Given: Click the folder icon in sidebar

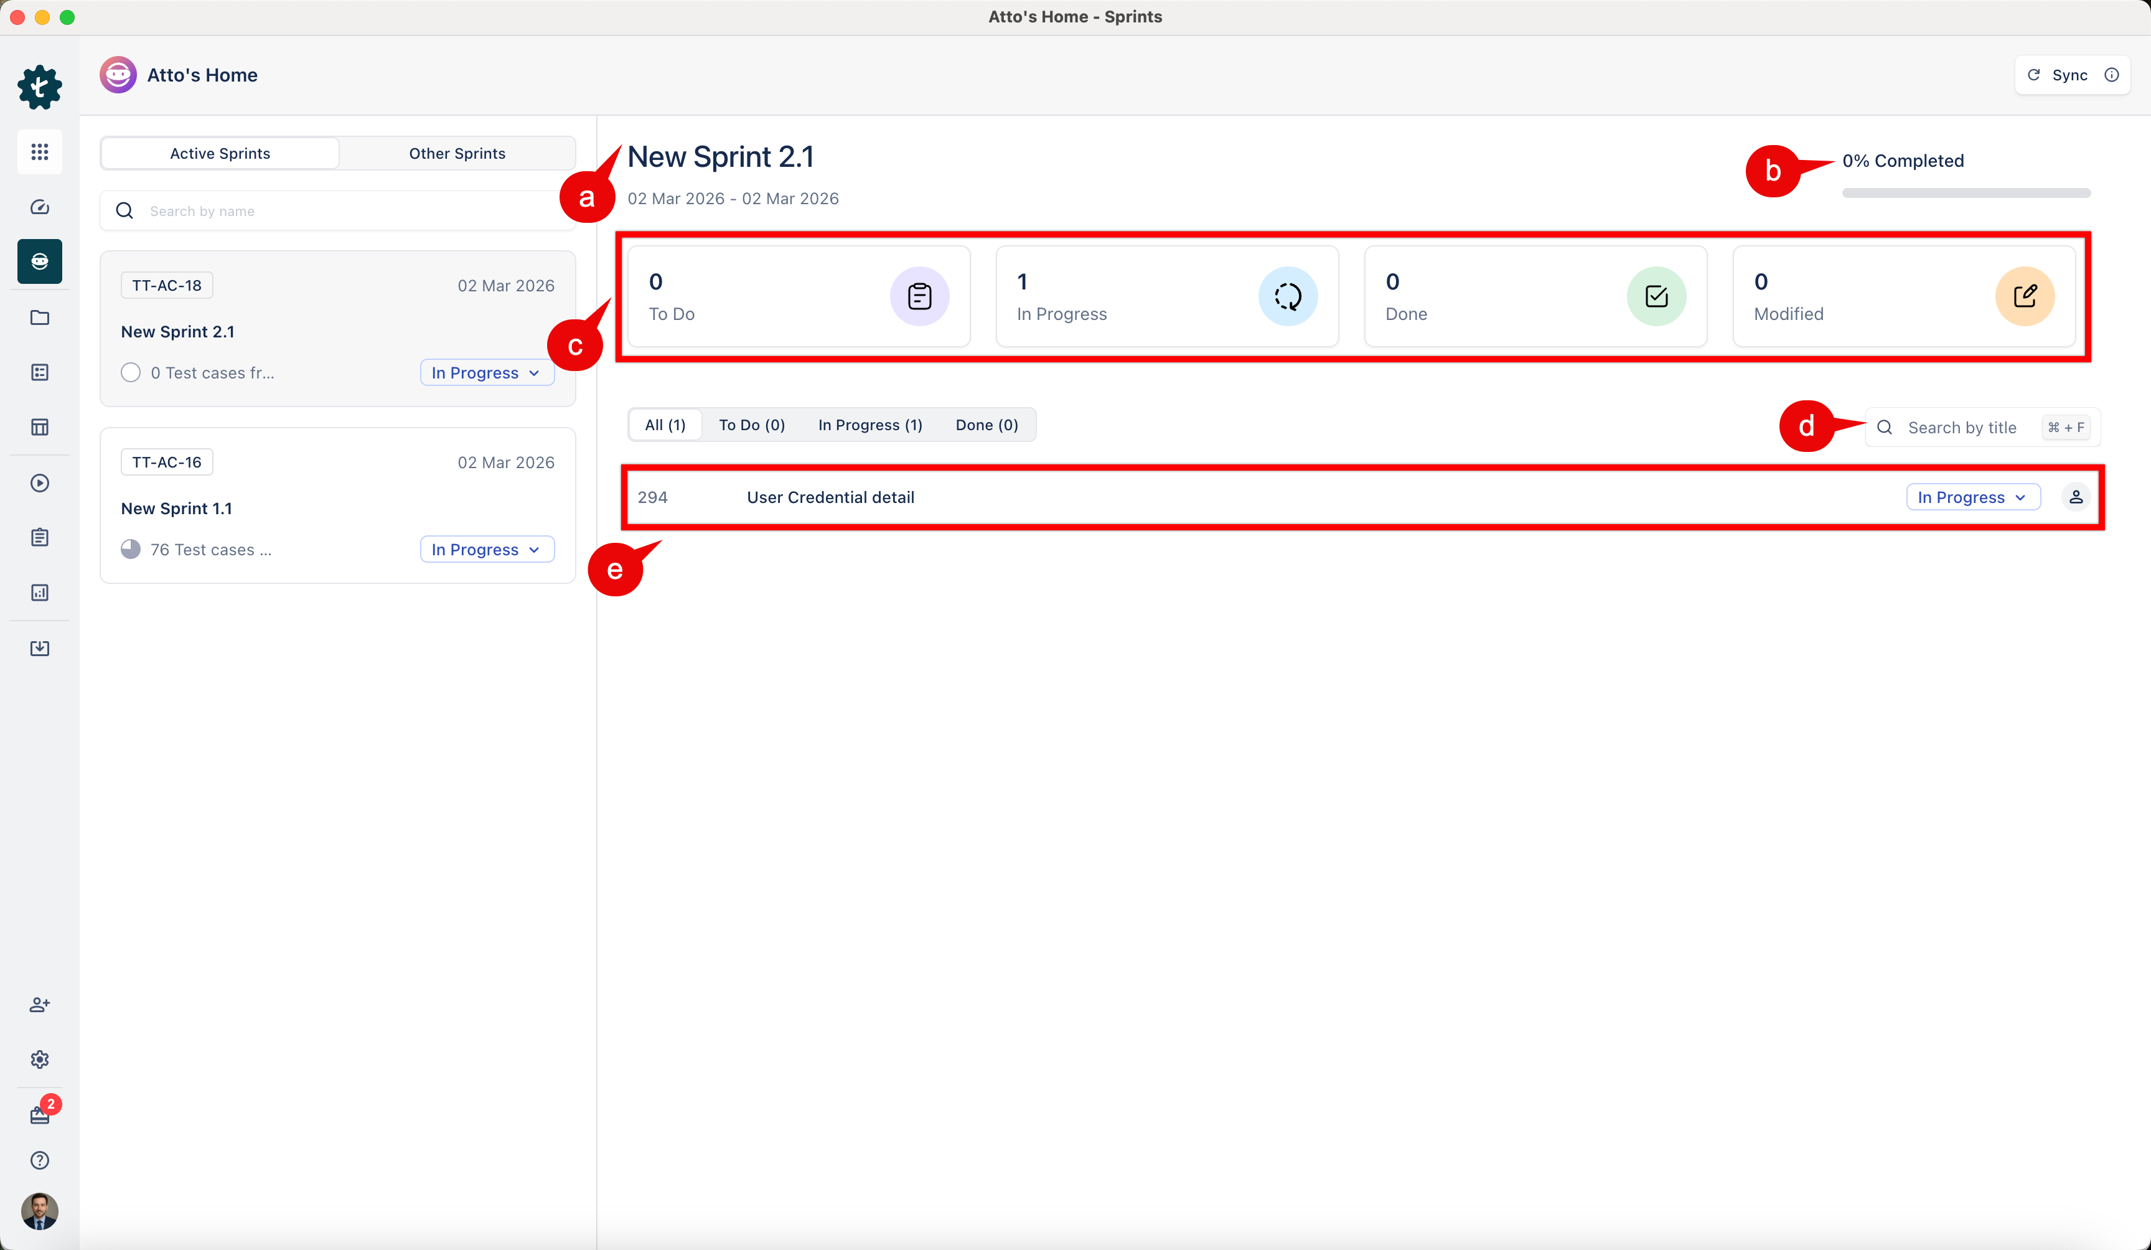Looking at the screenshot, I should [x=39, y=317].
